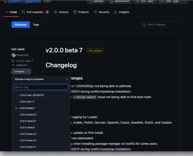The height and width of the screenshot is (156, 193).
Task: Star the repository
Action: pos(170,1)
